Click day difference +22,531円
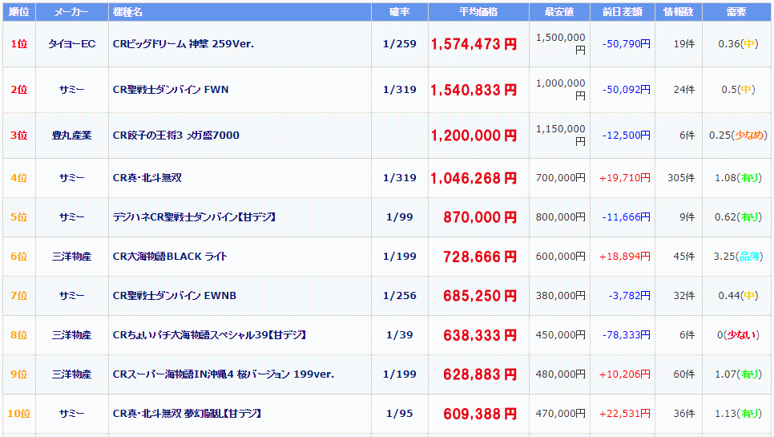Viewport: 774px width, 437px height. (625, 414)
